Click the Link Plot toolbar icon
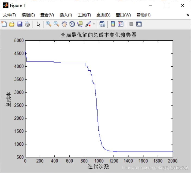The width and height of the screenshot is (191, 173). 102,24
